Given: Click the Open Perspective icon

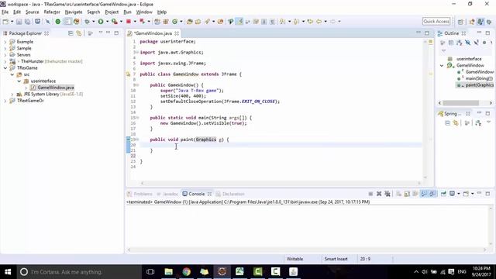Looking at the screenshot, I should 460,22.
